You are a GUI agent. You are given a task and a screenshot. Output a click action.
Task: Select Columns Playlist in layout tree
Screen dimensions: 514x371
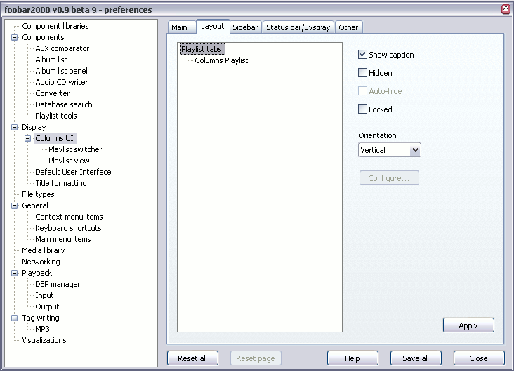point(221,60)
